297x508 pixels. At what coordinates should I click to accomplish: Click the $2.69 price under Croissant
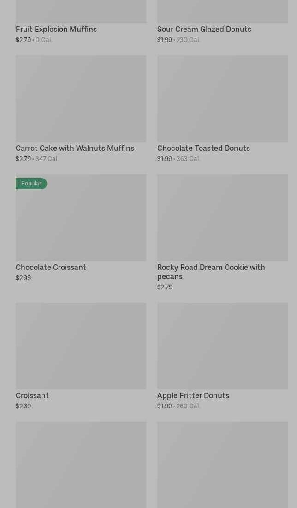pos(23,406)
